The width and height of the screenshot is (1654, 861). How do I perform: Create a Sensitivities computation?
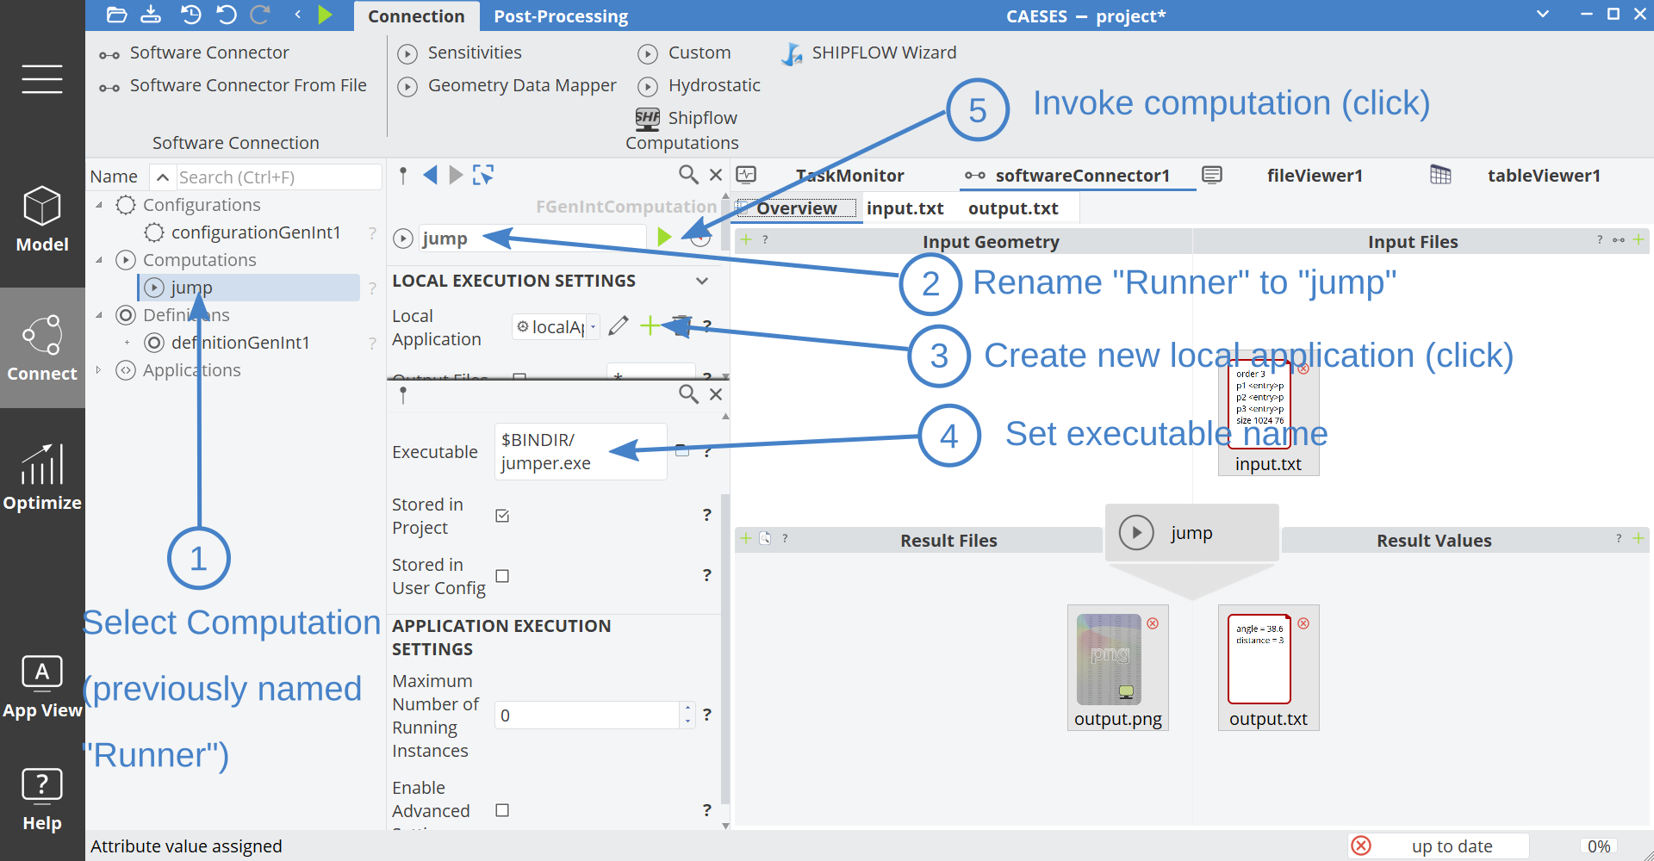459,53
